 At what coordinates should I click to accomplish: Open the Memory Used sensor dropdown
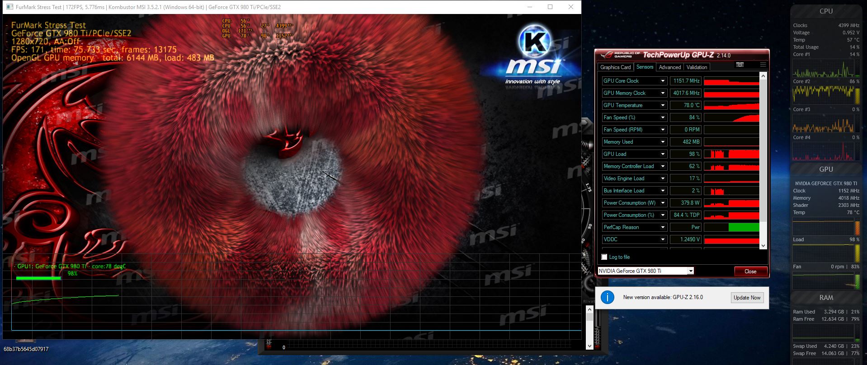pyautogui.click(x=663, y=142)
